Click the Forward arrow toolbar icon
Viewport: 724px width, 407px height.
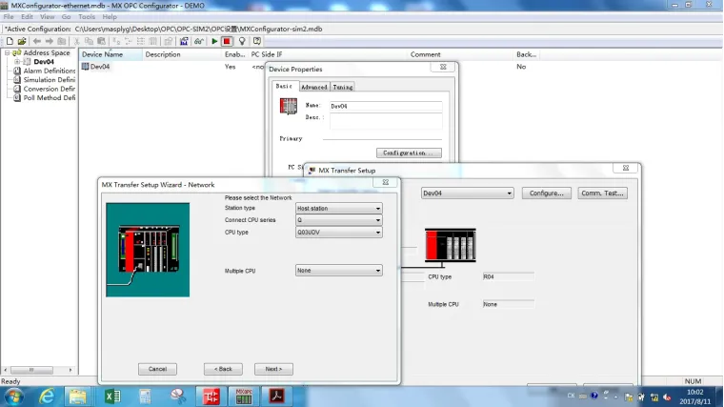point(49,41)
